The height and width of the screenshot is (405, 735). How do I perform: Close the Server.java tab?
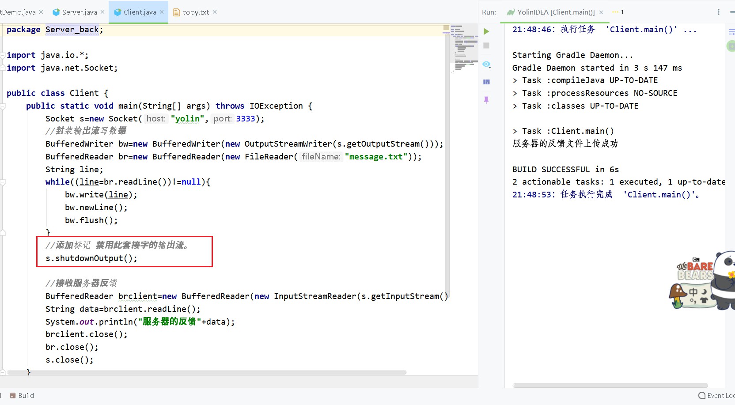[x=102, y=12]
